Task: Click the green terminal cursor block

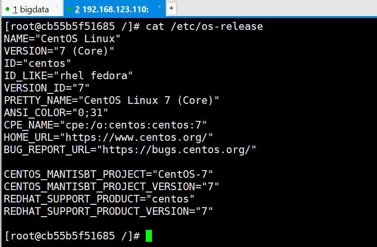Action: pos(149,236)
